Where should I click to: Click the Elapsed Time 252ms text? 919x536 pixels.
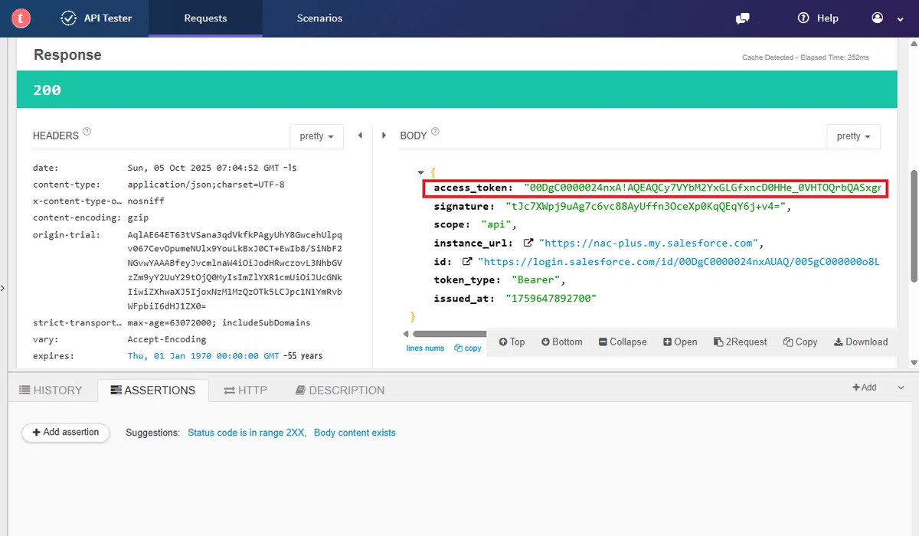[834, 57]
